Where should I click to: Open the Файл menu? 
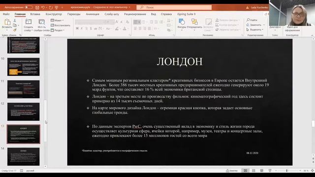click(6, 14)
